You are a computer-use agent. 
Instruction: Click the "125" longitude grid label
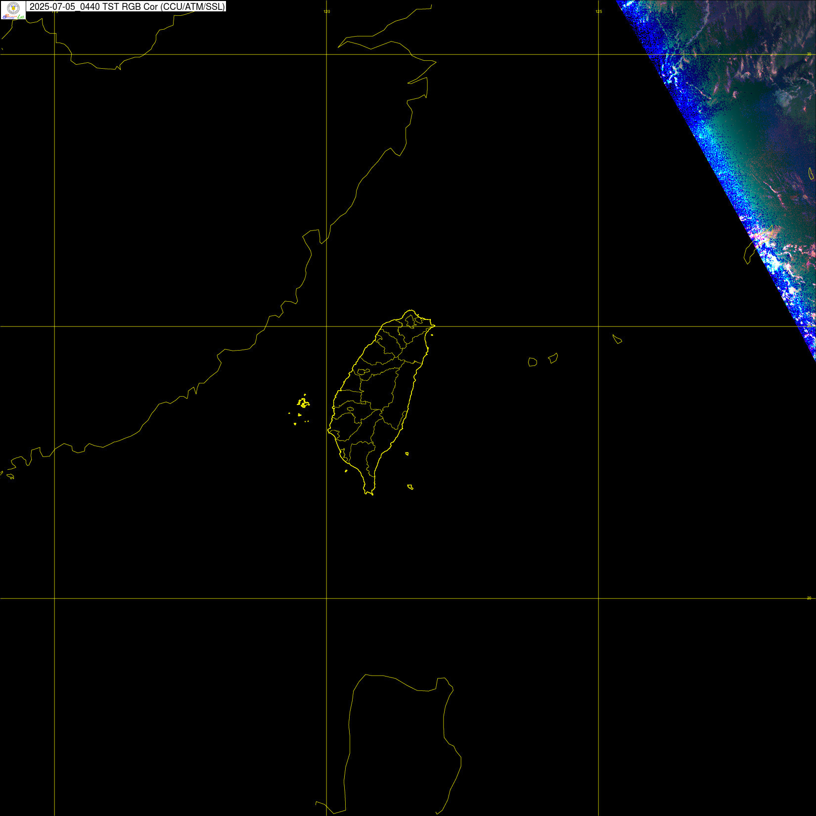point(599,11)
